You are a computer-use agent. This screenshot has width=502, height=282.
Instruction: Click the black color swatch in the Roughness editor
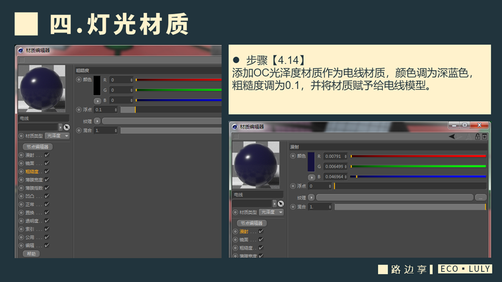(x=96, y=85)
